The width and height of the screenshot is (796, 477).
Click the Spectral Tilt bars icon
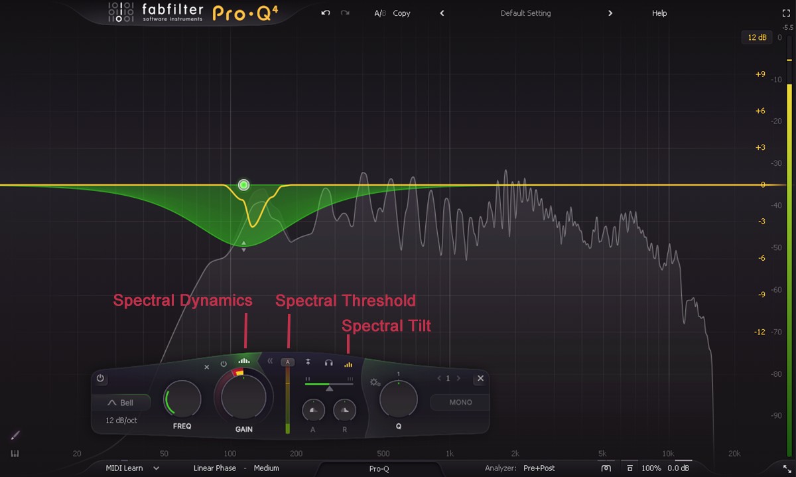(348, 364)
